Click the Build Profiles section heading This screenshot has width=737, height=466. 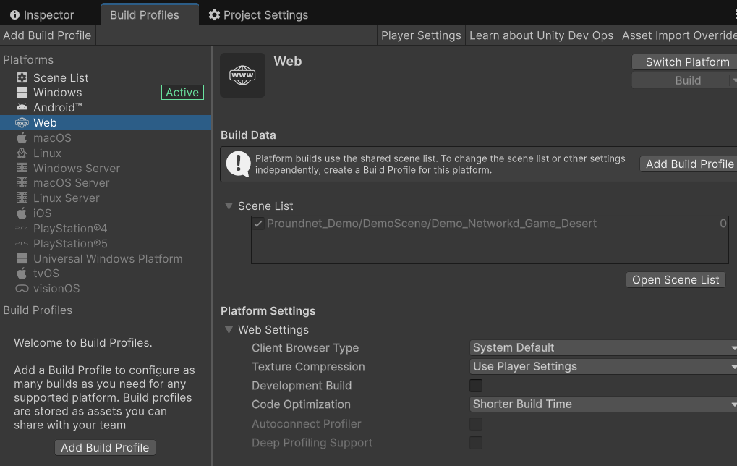(38, 310)
